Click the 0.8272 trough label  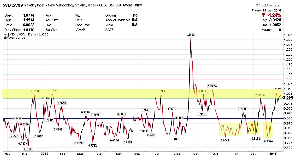coord(14,136)
